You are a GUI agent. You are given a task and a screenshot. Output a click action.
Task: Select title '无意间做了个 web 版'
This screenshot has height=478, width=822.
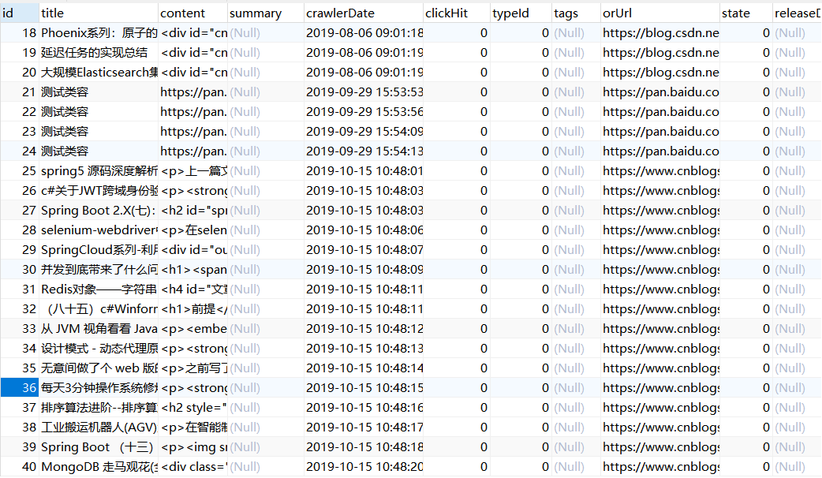[x=99, y=368]
